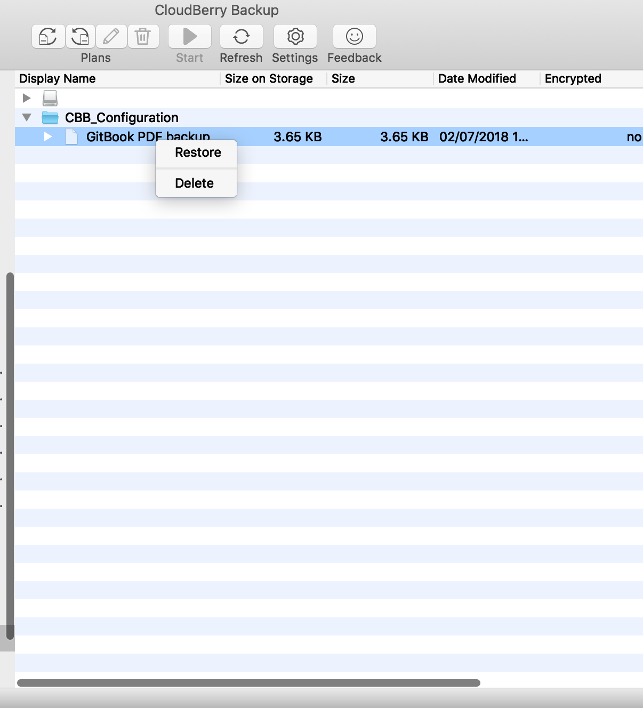Expand the GitBook PDF backup entry
This screenshot has height=708, width=643.
[48, 136]
